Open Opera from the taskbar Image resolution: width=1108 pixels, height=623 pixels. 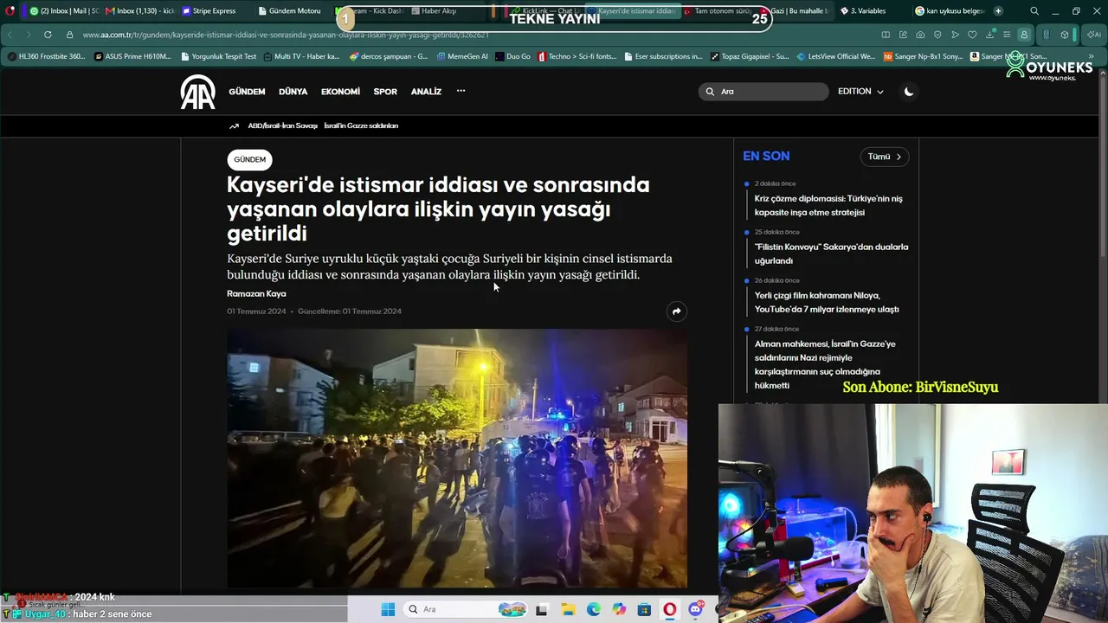[669, 609]
